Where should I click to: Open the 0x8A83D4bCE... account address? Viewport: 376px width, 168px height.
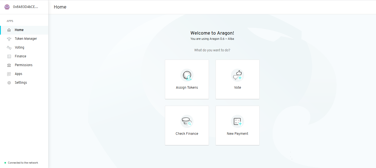coord(26,7)
